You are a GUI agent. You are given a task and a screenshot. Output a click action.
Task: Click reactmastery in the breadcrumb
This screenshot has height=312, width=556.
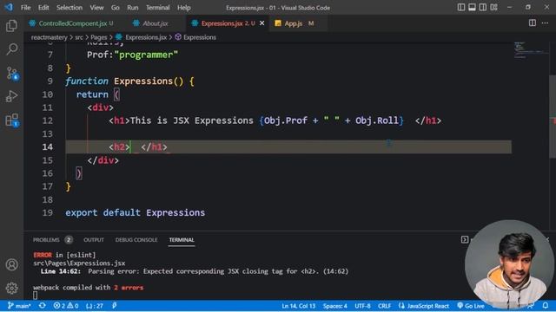coord(49,37)
